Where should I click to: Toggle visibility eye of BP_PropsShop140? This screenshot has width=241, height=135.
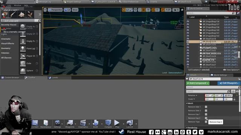(188, 30)
